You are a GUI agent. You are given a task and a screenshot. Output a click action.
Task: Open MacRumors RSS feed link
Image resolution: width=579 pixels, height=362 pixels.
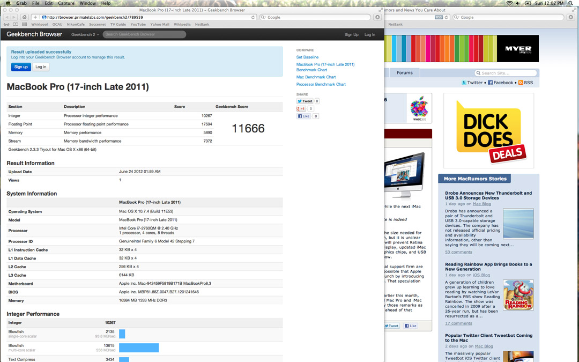pyautogui.click(x=525, y=83)
